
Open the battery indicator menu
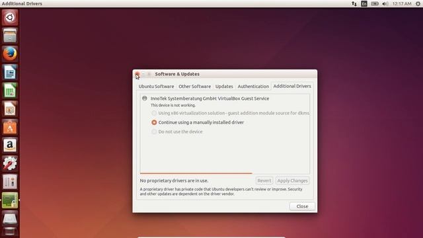[375, 3]
